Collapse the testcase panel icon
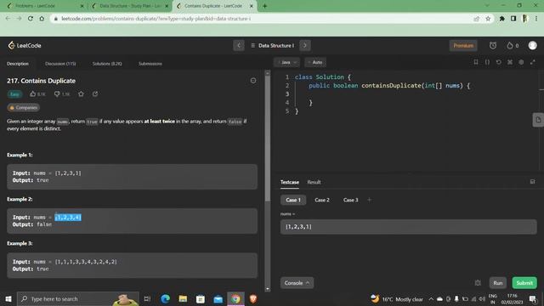This screenshot has height=306, width=544. click(x=532, y=182)
